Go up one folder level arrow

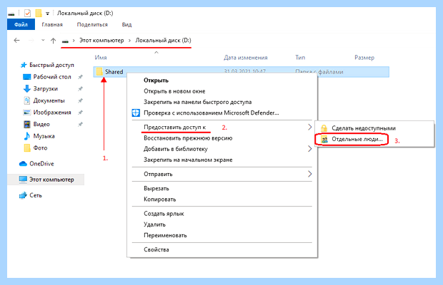point(53,41)
